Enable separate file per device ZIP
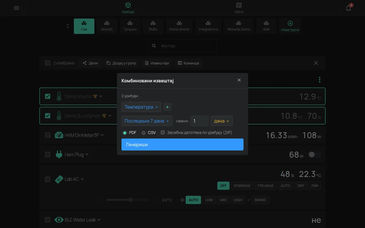 click(x=163, y=133)
